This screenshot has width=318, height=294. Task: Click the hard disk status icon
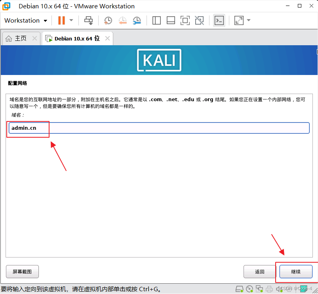(x=239, y=289)
